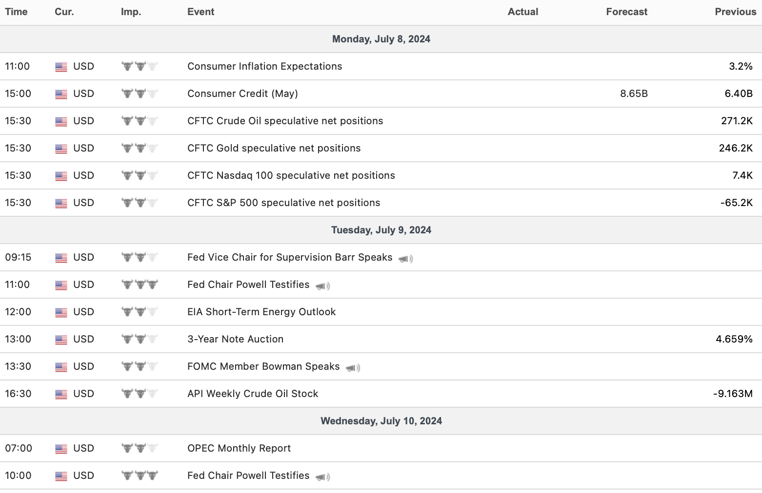Screen dimensions: 762x493
Task: Open the OPEC Monthly Report event
Action: tap(239, 448)
